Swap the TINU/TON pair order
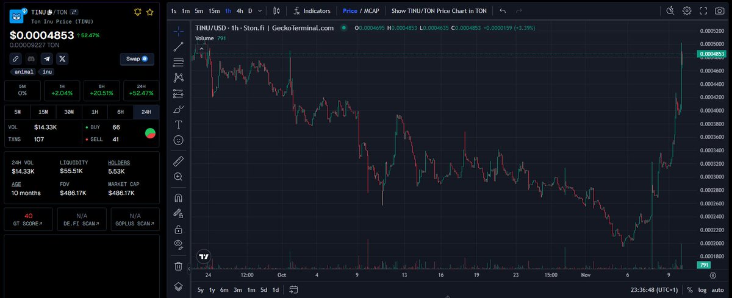Image resolution: width=732 pixels, height=298 pixels. coord(74,12)
